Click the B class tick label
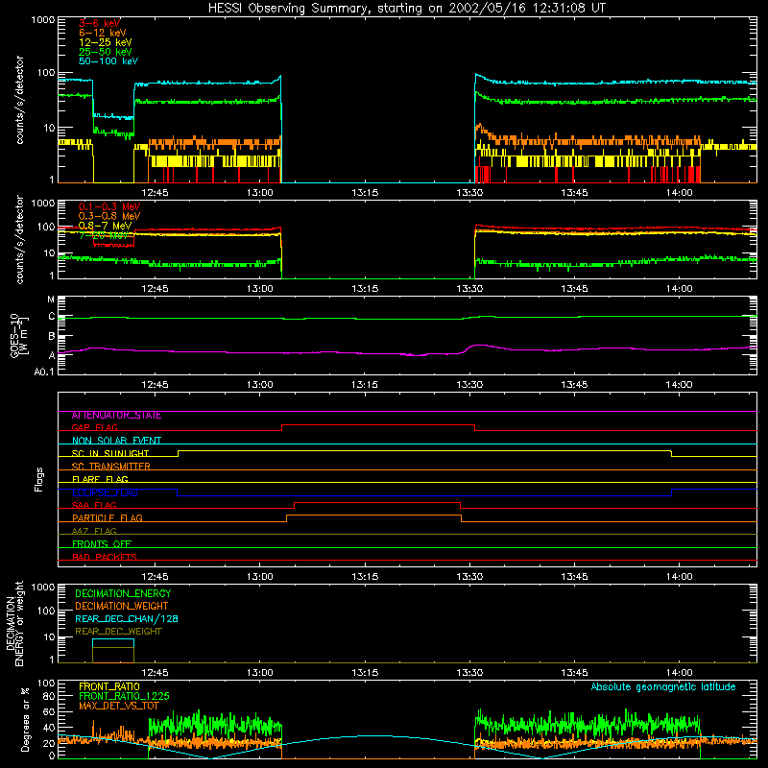 [52, 336]
